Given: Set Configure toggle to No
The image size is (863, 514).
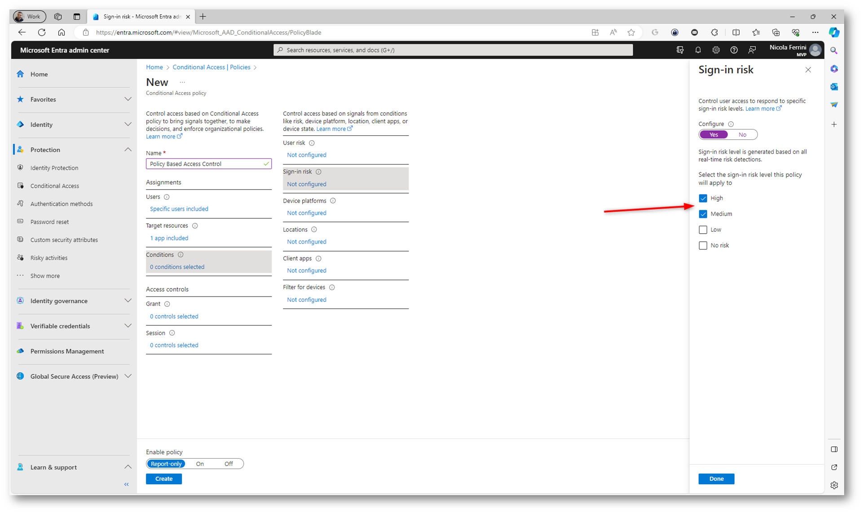Looking at the screenshot, I should [742, 135].
